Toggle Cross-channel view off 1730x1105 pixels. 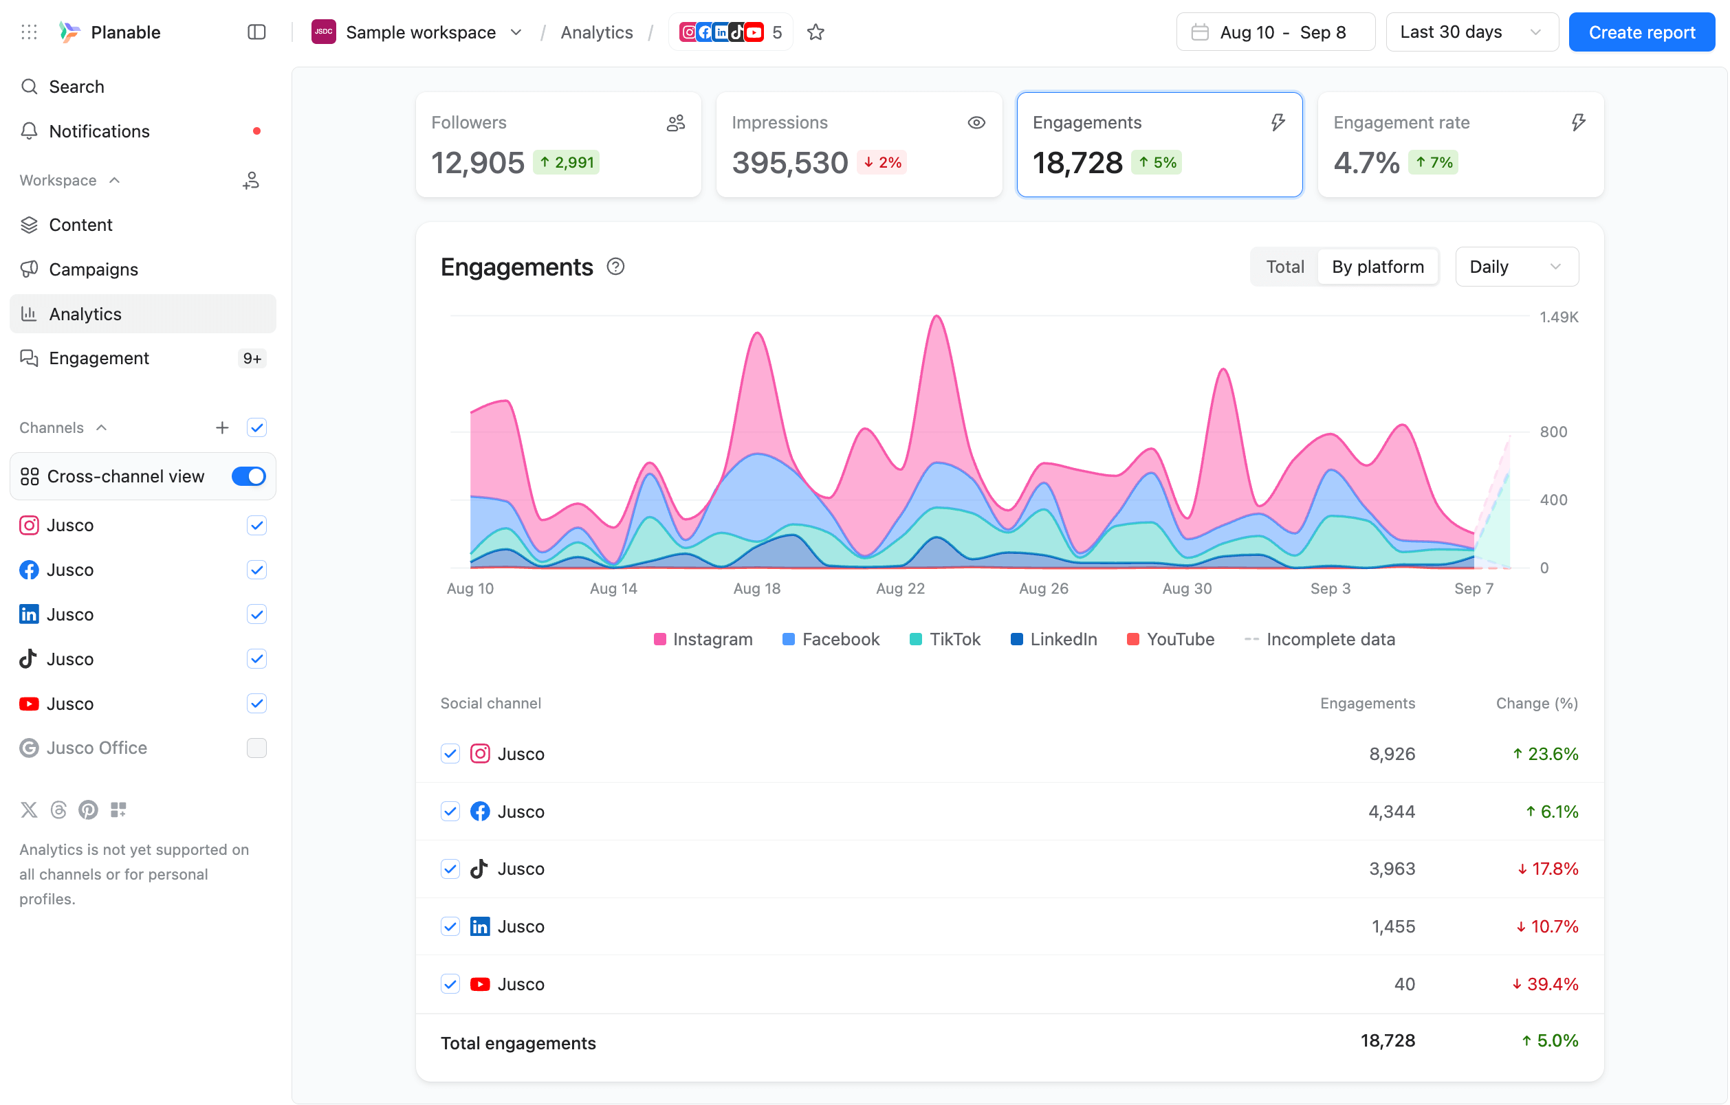[x=248, y=476]
